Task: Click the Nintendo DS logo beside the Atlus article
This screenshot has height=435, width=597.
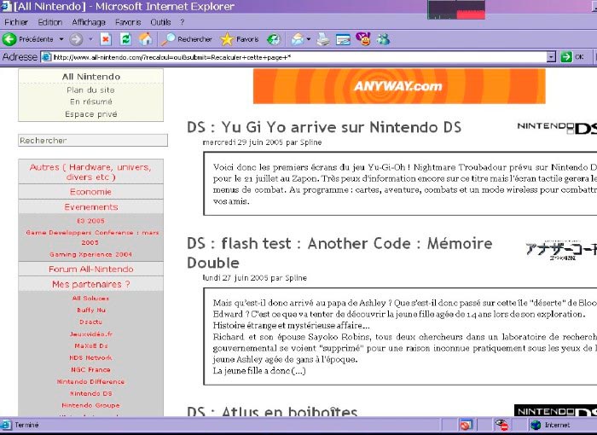Action: (555, 410)
